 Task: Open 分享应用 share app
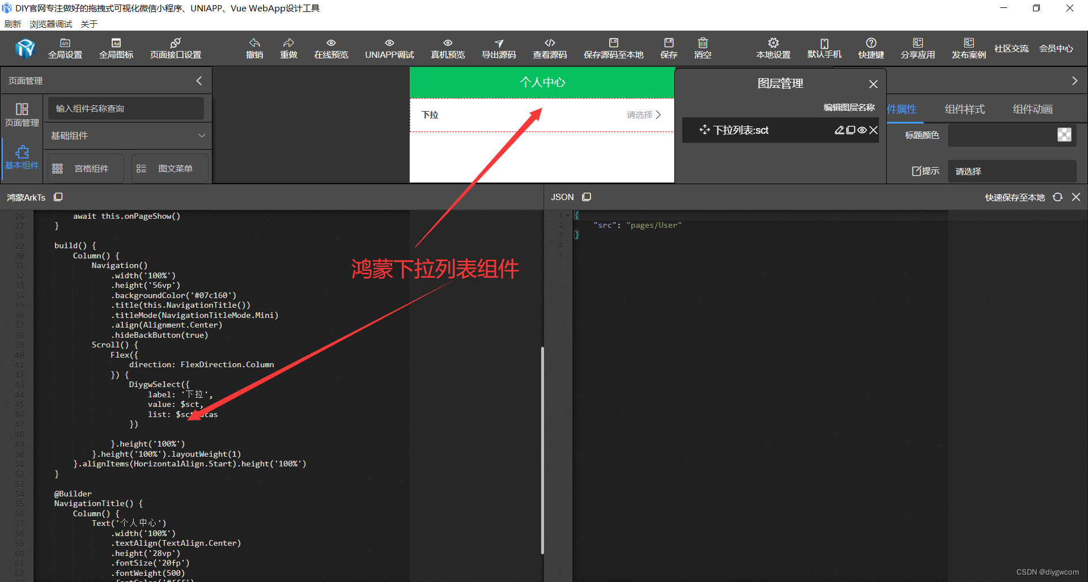point(918,48)
